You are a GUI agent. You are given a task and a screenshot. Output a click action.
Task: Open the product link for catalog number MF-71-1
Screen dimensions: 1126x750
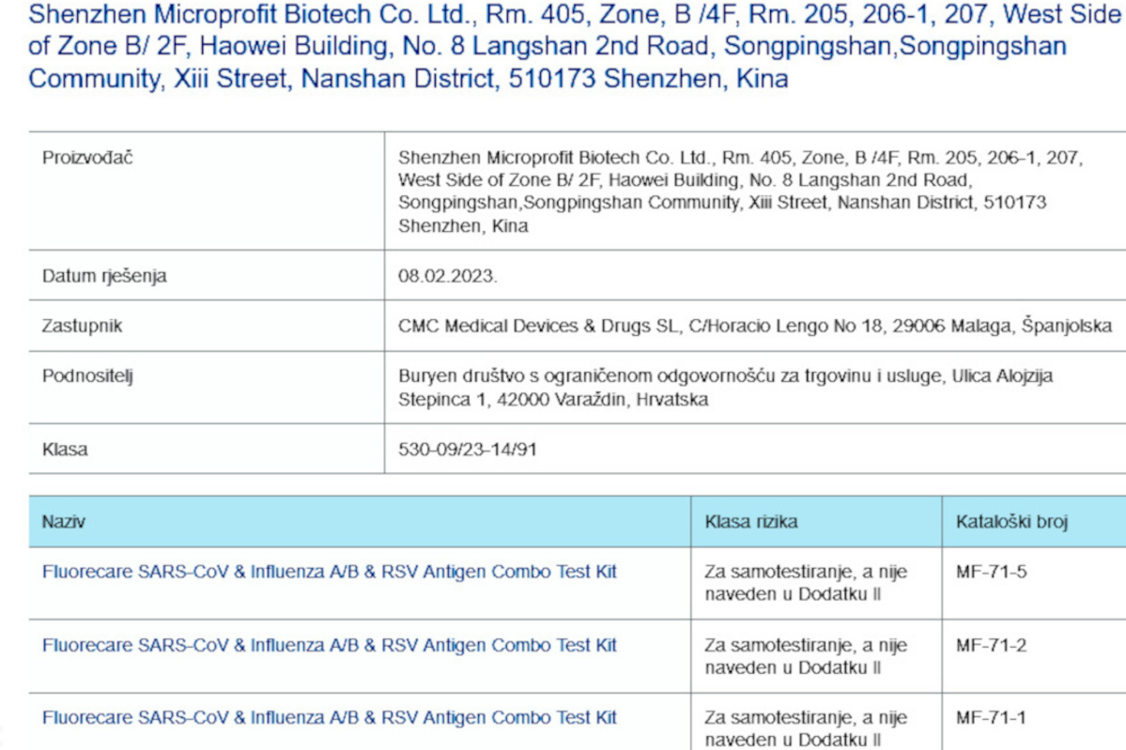(329, 718)
